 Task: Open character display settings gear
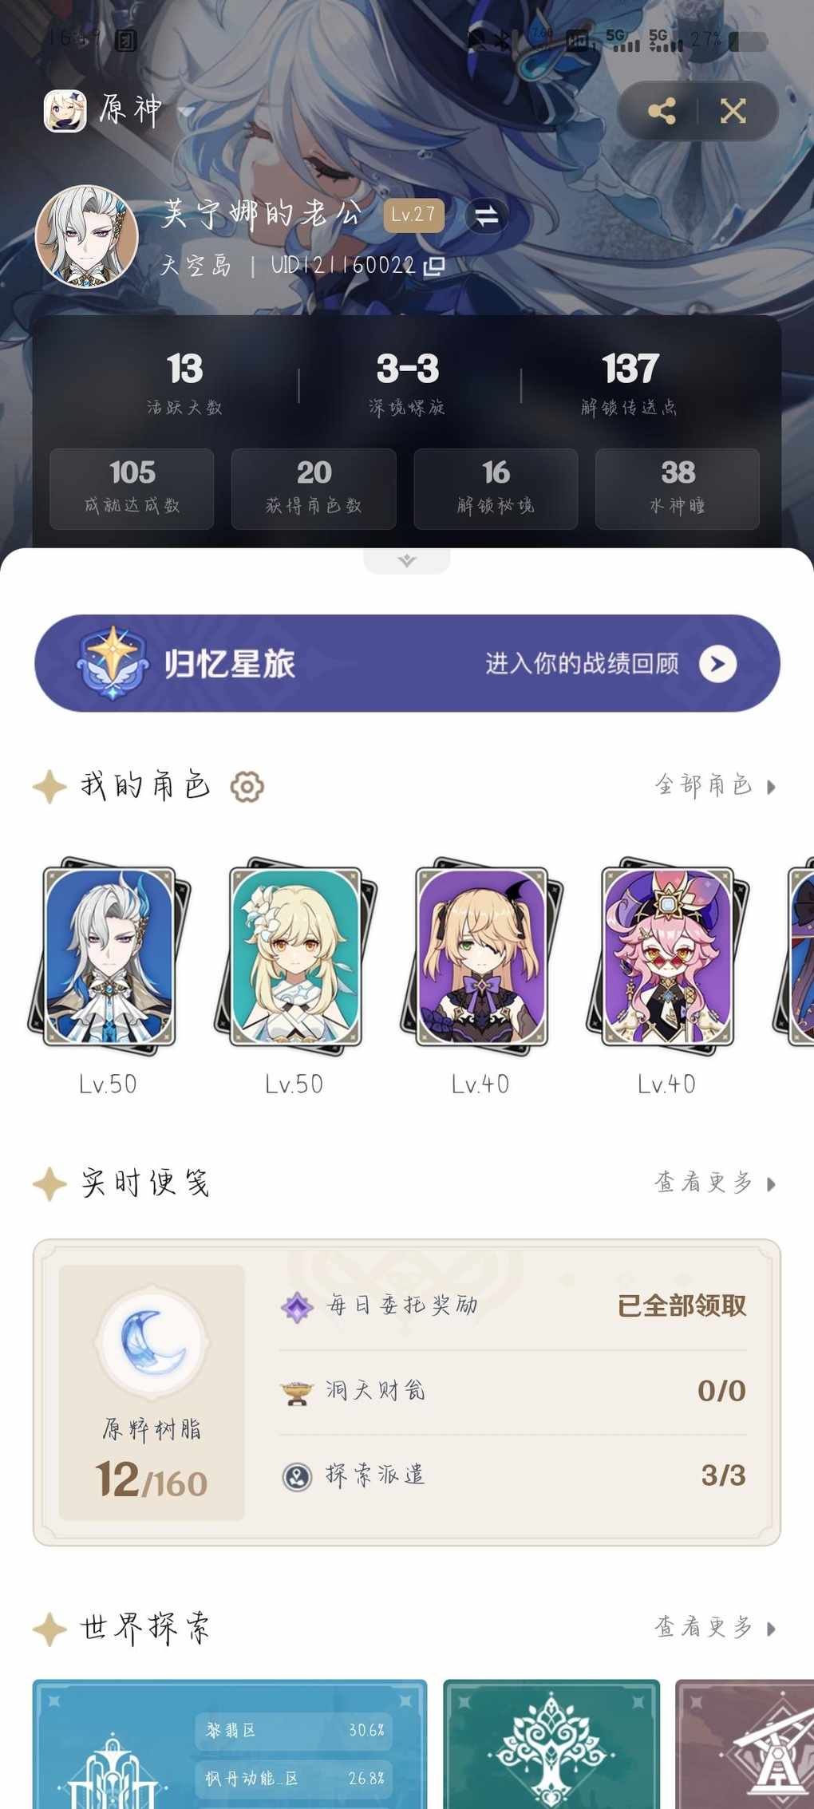pyautogui.click(x=247, y=787)
